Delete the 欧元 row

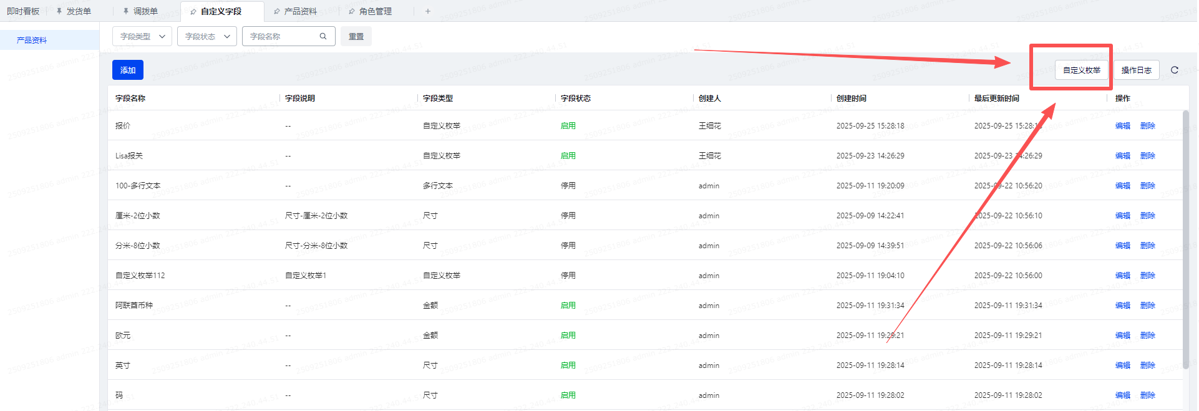point(1148,335)
